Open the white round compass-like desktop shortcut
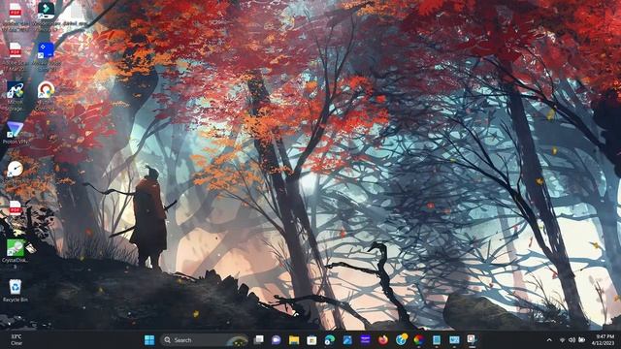Screen dimensions: 621x349 [16, 169]
